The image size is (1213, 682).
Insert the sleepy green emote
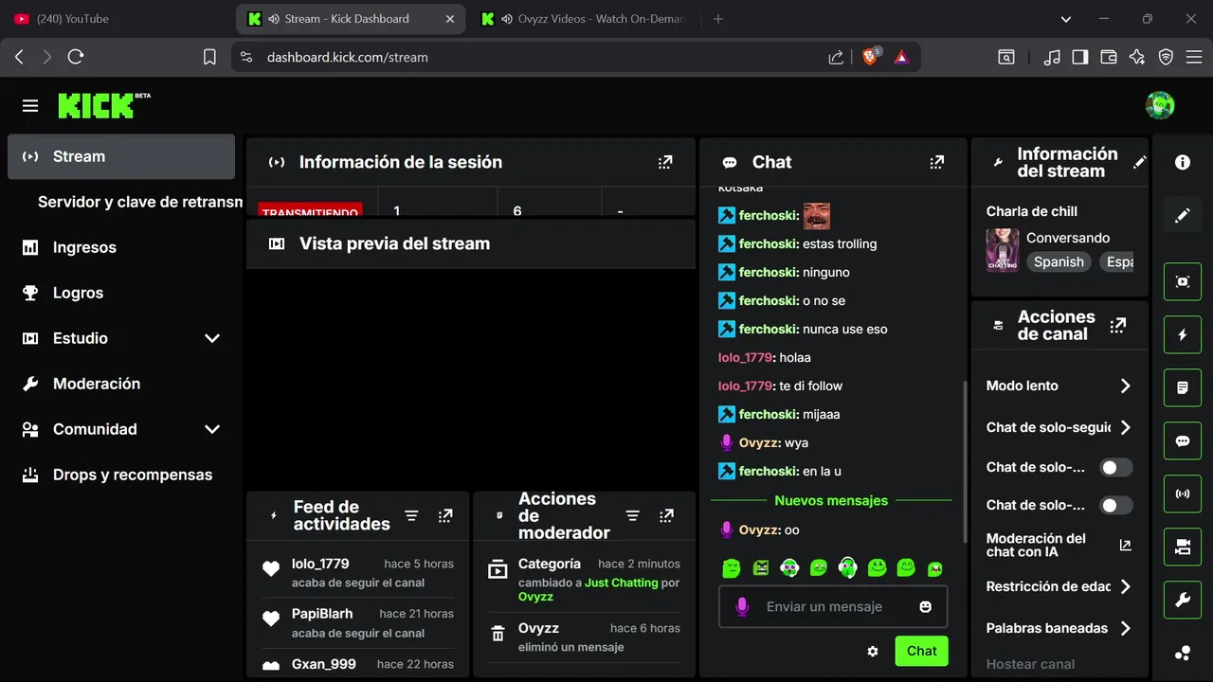tap(731, 568)
